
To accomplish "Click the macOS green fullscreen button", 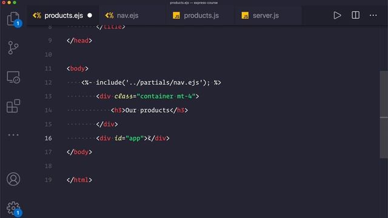I will 15,2.
